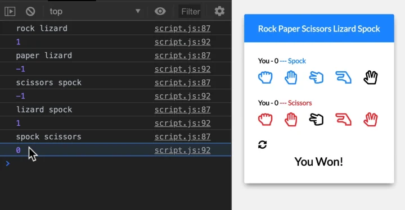405x210 pixels.
Task: Choose the red paper hand icon
Action: pyautogui.click(x=291, y=120)
